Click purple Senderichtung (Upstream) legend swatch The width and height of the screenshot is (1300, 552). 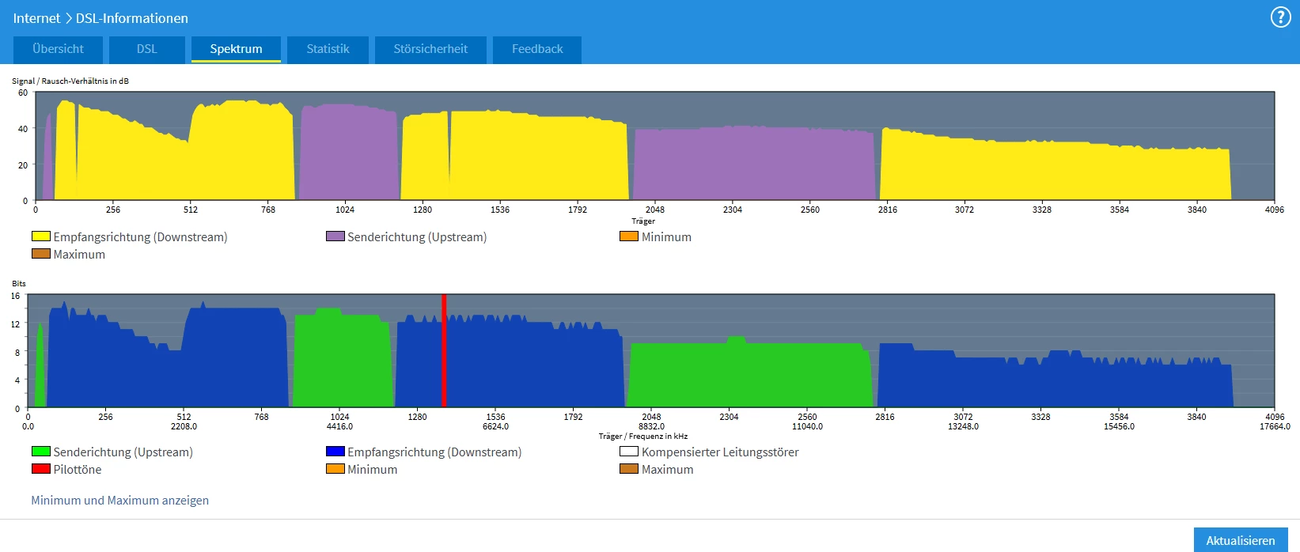(x=335, y=236)
